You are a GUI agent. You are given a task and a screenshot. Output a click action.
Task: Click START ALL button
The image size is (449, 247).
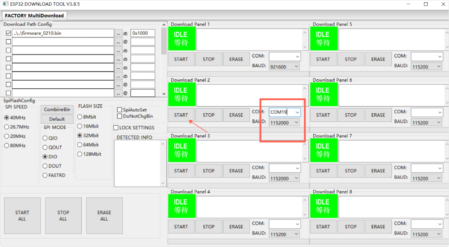tap(22, 215)
